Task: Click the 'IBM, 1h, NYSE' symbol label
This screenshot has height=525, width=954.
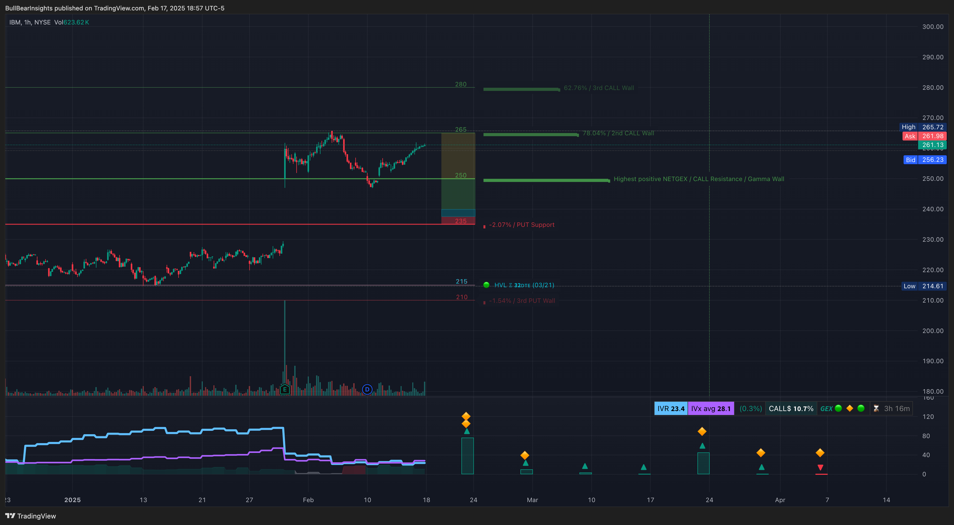Action: pos(30,22)
